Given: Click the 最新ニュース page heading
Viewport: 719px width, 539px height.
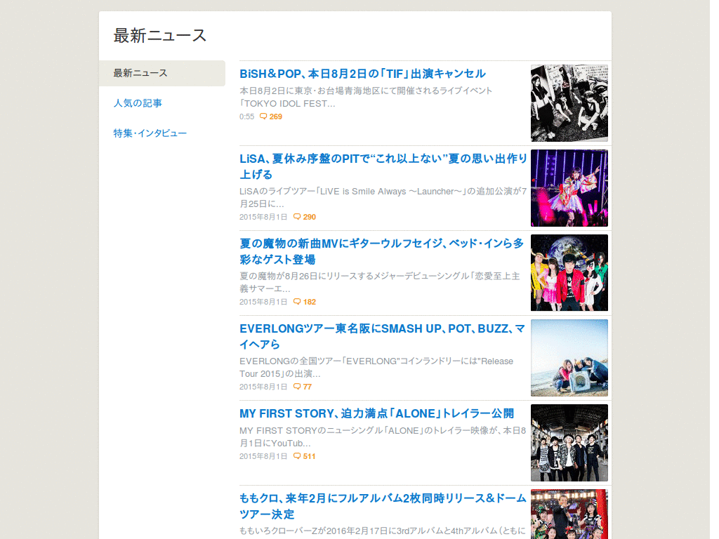Looking at the screenshot, I should coord(160,36).
